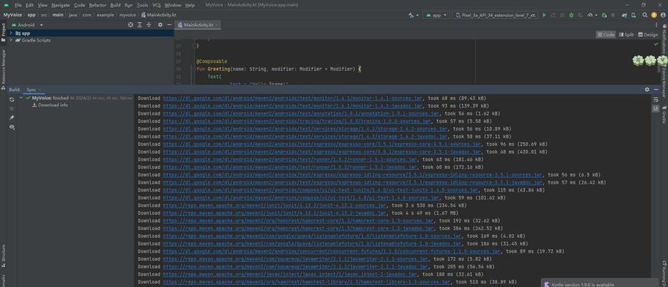Open the monitor-1.6.1-sources.jar download link

294,98
